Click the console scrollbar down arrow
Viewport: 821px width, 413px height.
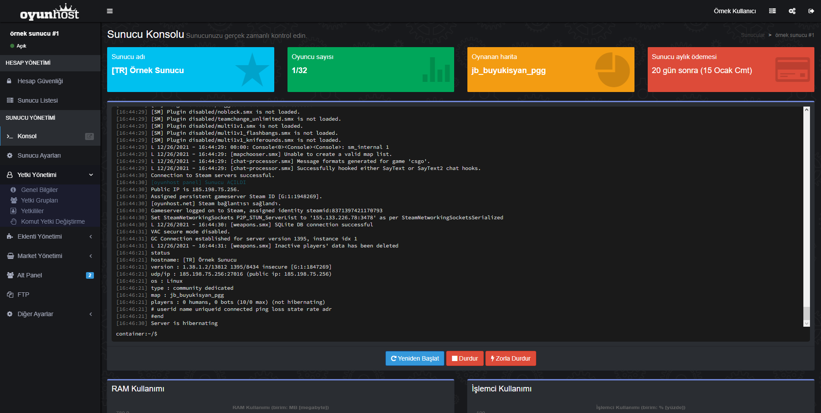tap(806, 324)
